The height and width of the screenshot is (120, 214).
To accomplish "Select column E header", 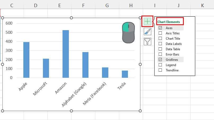I will (60, 6).
